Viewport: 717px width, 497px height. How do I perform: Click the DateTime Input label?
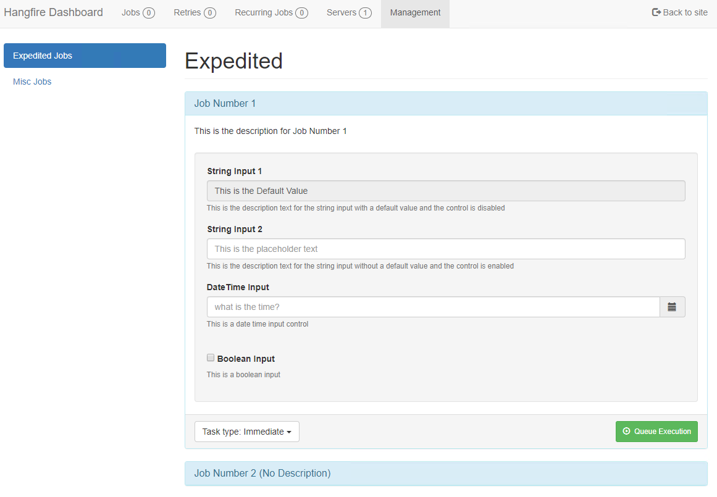pos(238,287)
